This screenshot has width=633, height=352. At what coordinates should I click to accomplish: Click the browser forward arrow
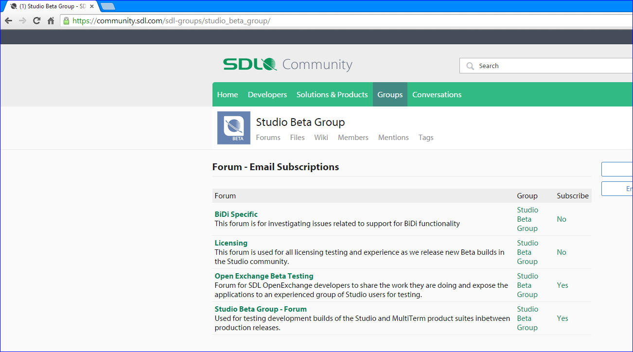point(22,21)
